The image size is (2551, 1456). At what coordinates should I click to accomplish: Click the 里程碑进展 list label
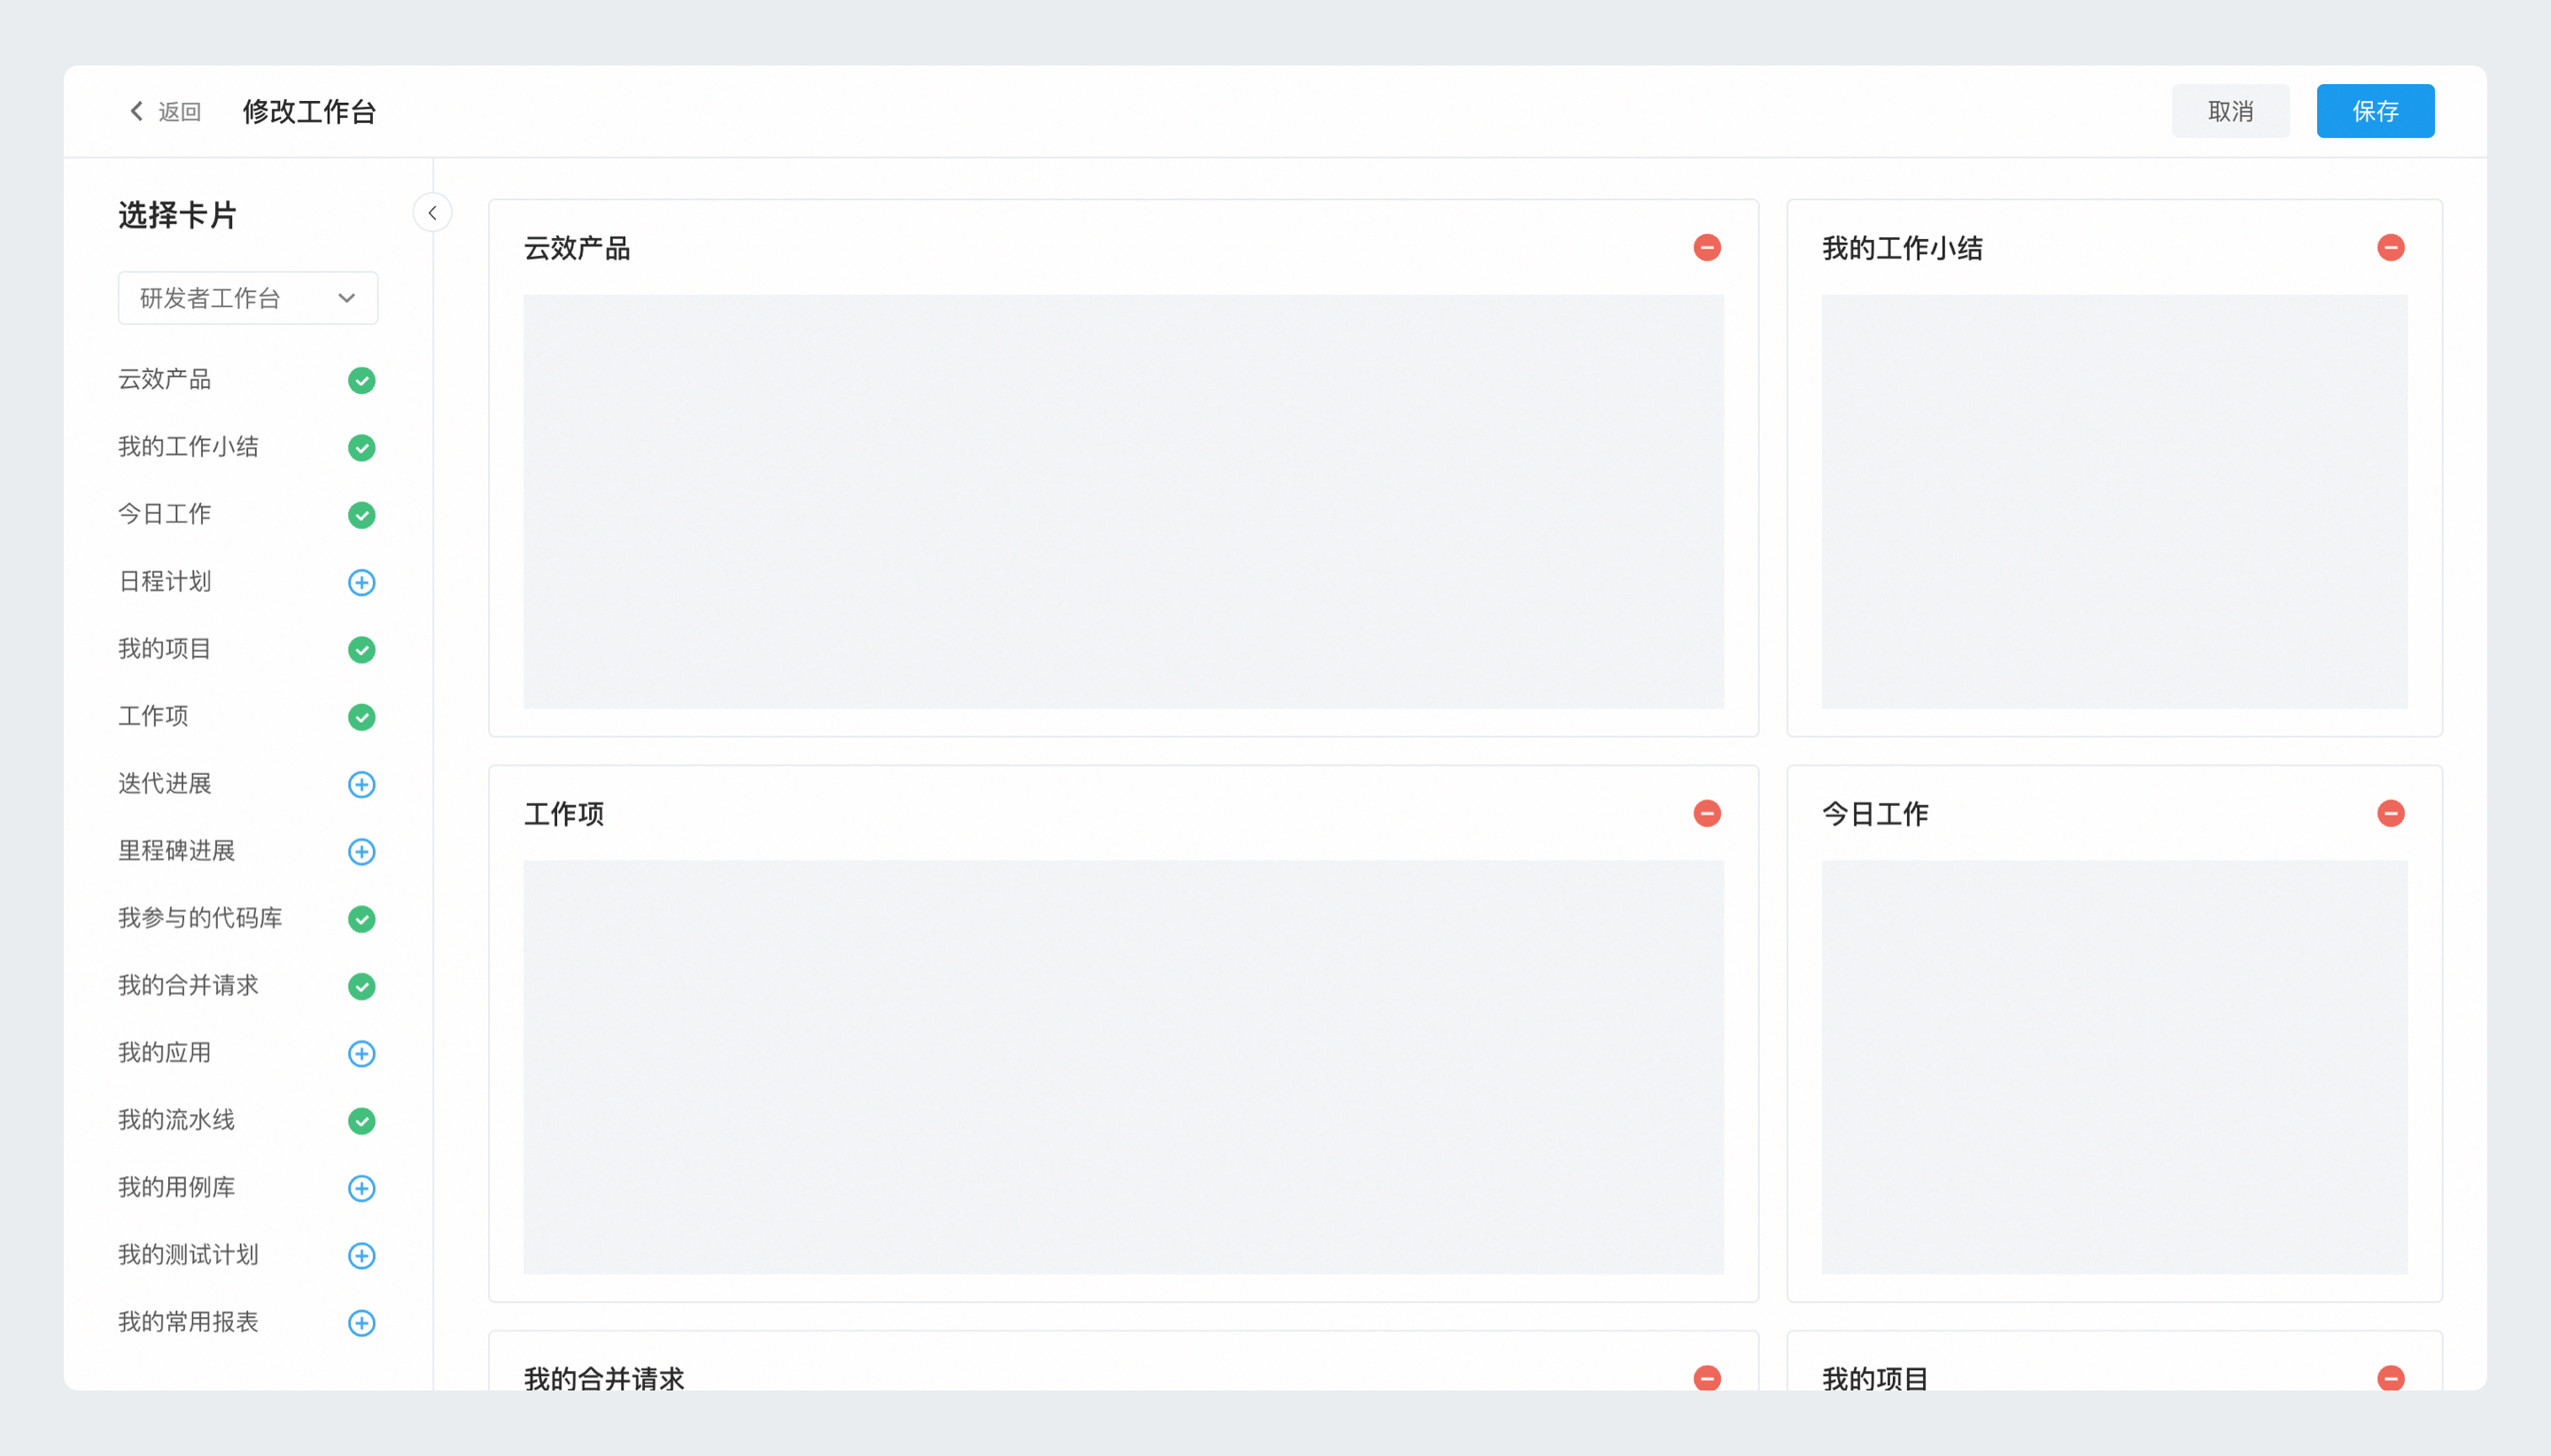pyautogui.click(x=177, y=850)
